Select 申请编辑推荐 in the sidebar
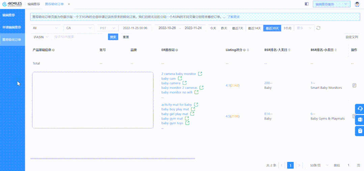364x171 pixels. coord(12,27)
